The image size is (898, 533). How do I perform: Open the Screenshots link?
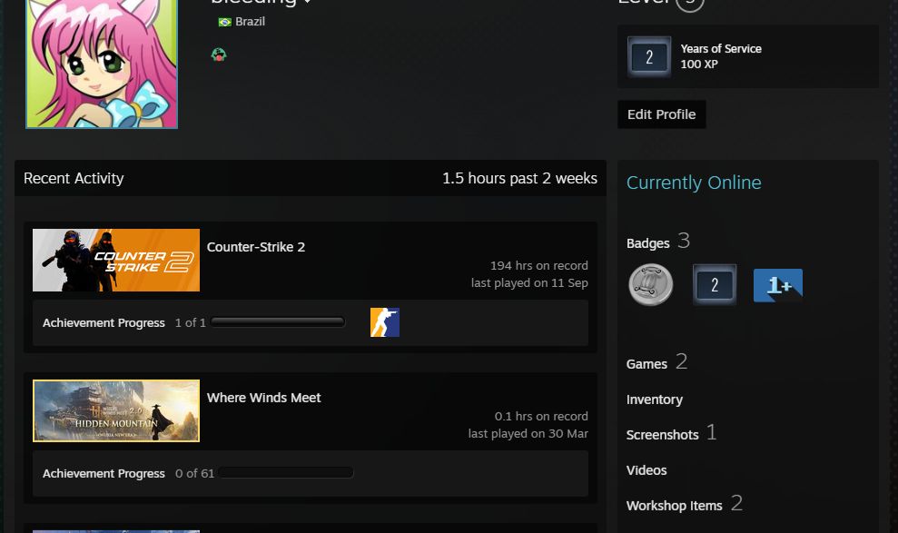663,435
